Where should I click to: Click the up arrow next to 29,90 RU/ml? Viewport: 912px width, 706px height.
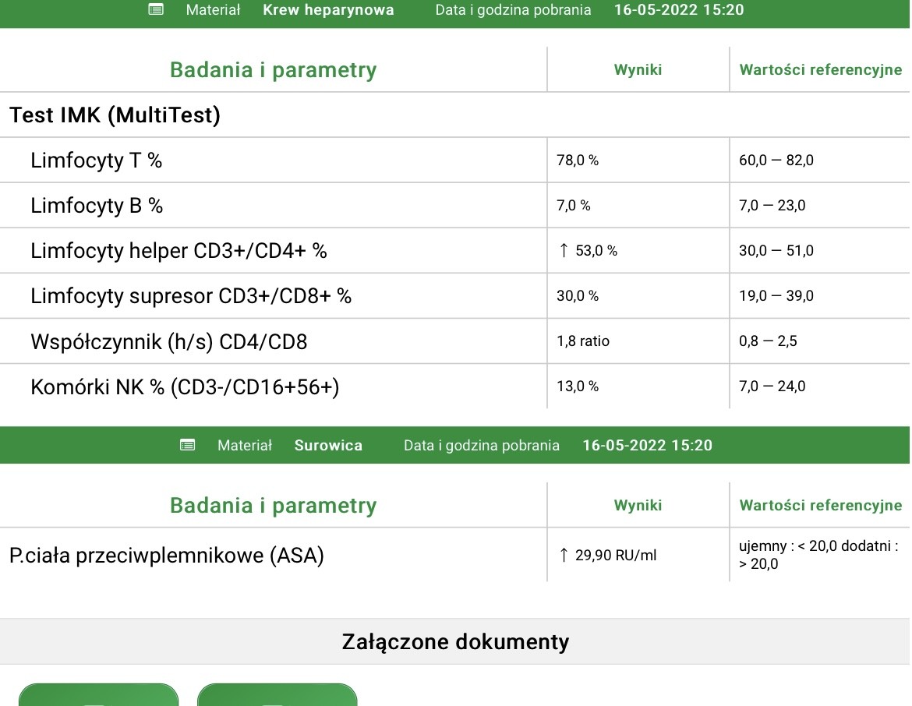[564, 555]
